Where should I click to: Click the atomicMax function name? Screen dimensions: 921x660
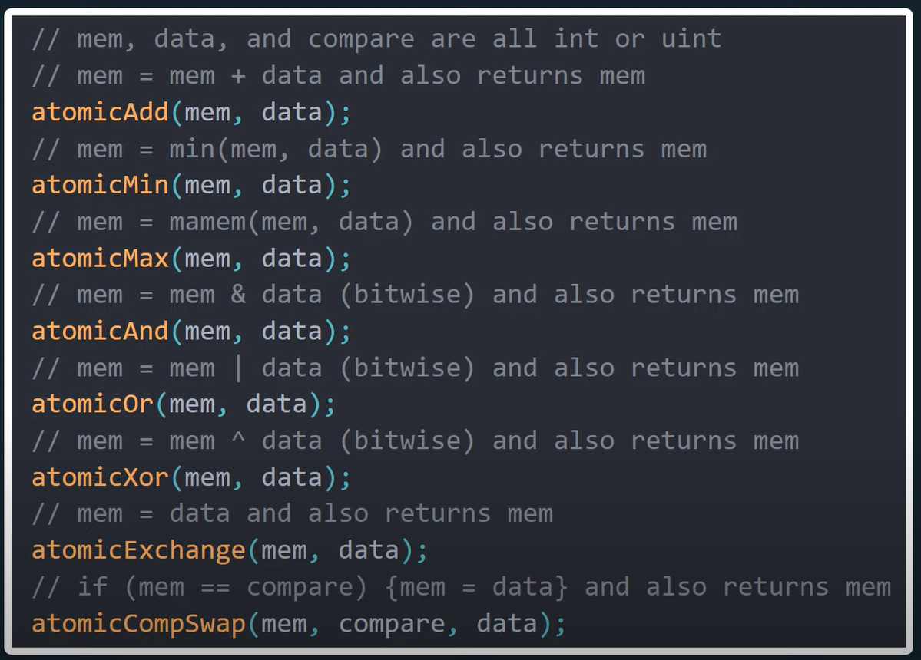pyautogui.click(x=100, y=259)
